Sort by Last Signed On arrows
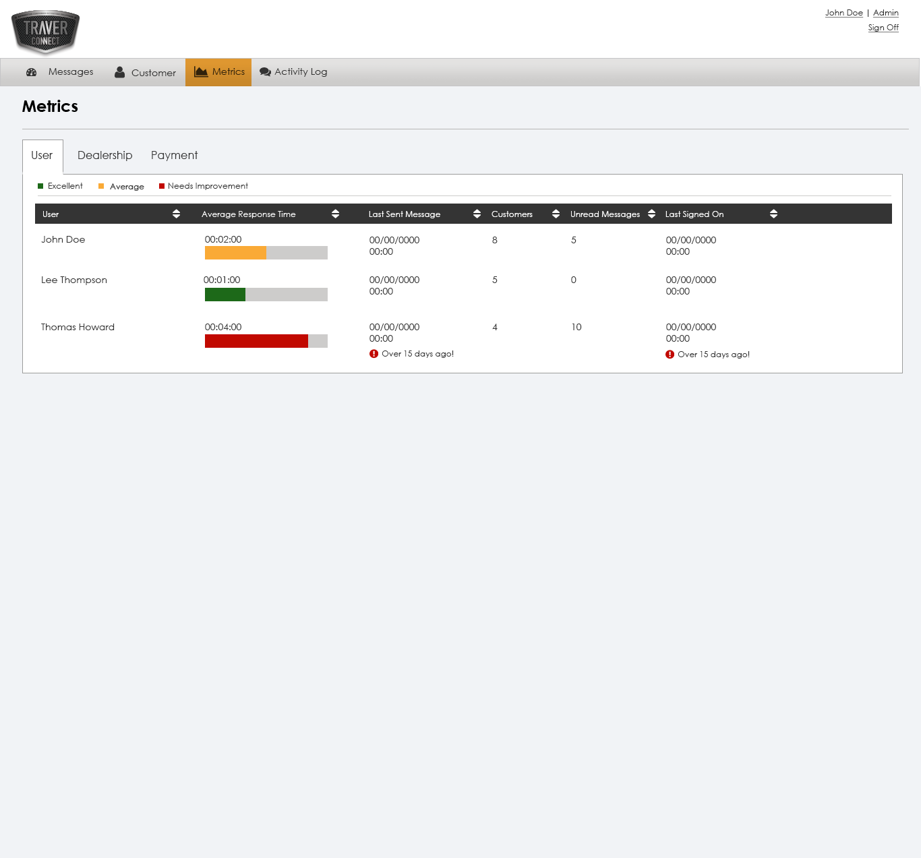Screen dimensions: 921x858 (773, 214)
